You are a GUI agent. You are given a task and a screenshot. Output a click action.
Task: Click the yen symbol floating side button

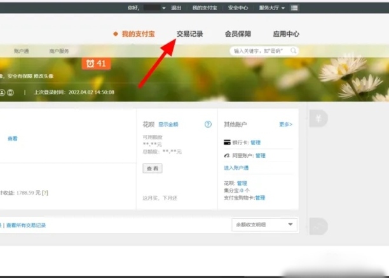[x=317, y=118]
